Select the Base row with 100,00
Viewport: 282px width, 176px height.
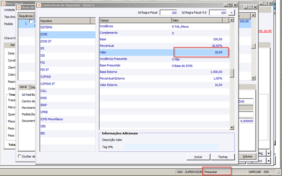[x=164, y=39]
